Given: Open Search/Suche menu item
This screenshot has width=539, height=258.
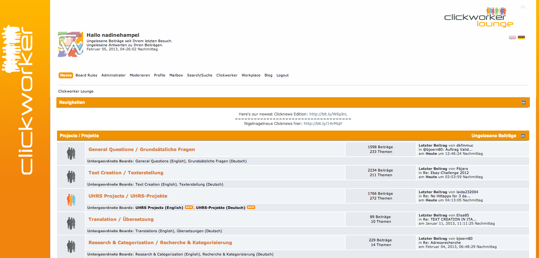Looking at the screenshot, I should click(200, 75).
